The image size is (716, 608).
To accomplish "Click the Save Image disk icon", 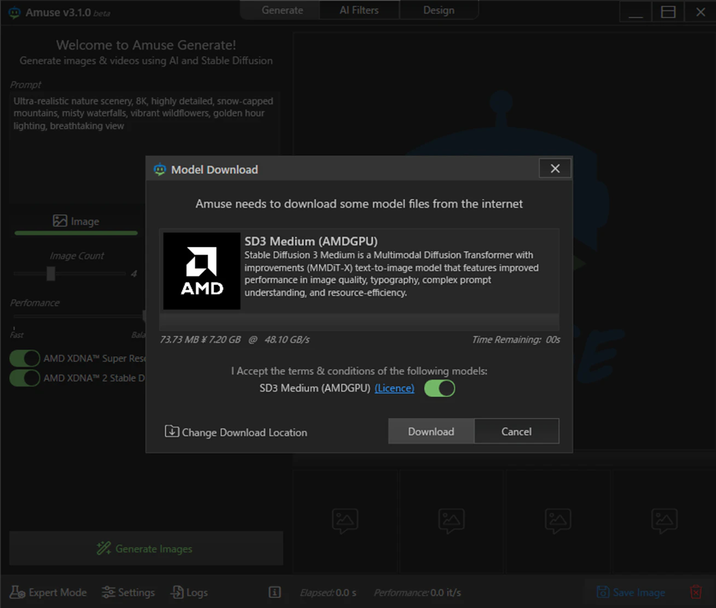I will [x=603, y=592].
